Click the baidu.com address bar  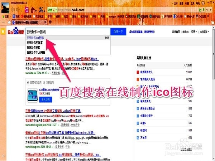coord(128,10)
